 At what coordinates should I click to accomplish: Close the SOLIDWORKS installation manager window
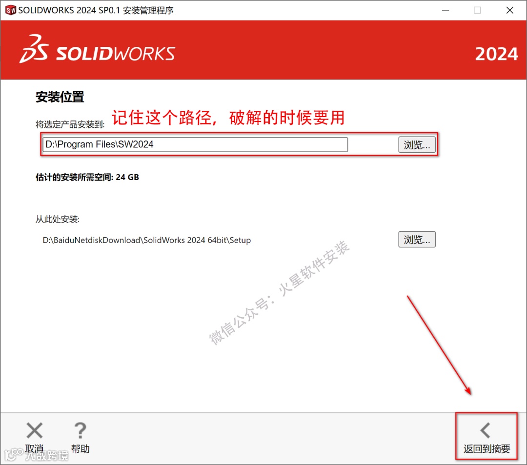pos(509,10)
